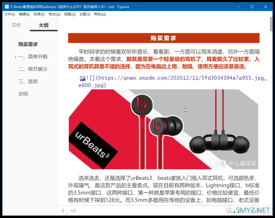Switch to the 文件 sidebar tab
The image size is (275, 218).
point(16,25)
